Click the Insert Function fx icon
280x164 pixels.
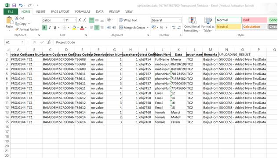coord(49,42)
